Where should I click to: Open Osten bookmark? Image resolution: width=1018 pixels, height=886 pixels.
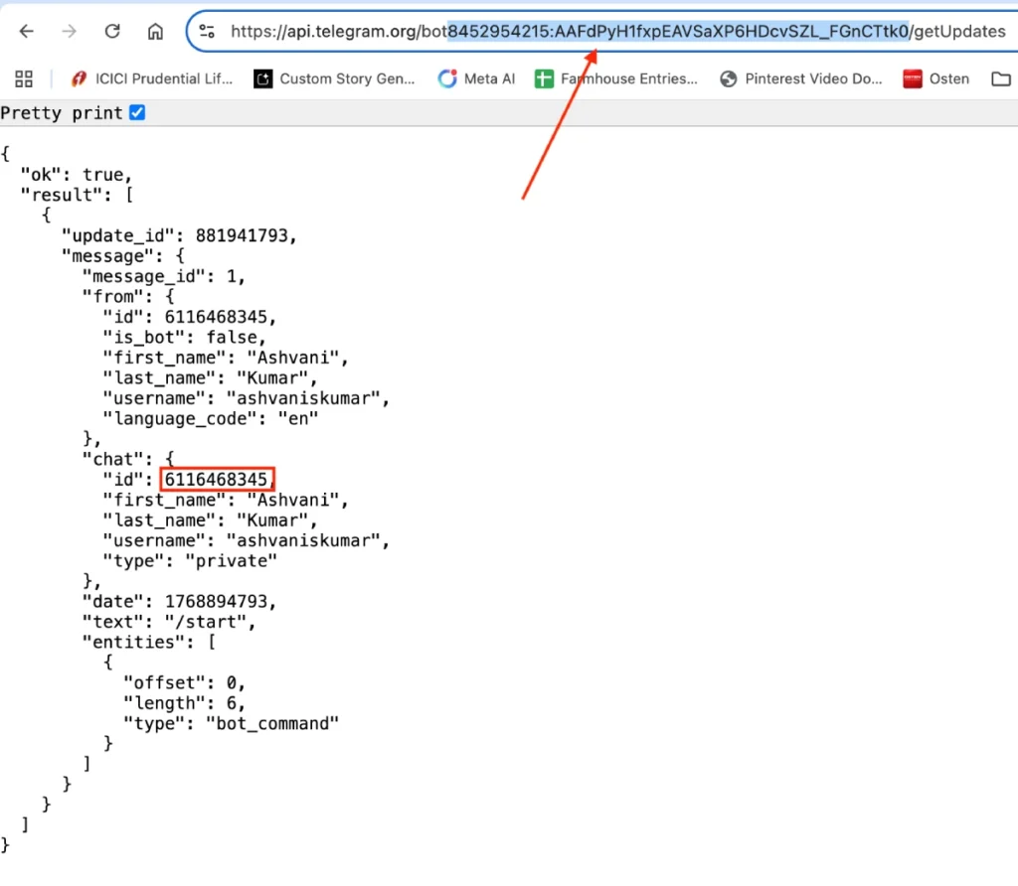tap(936, 79)
